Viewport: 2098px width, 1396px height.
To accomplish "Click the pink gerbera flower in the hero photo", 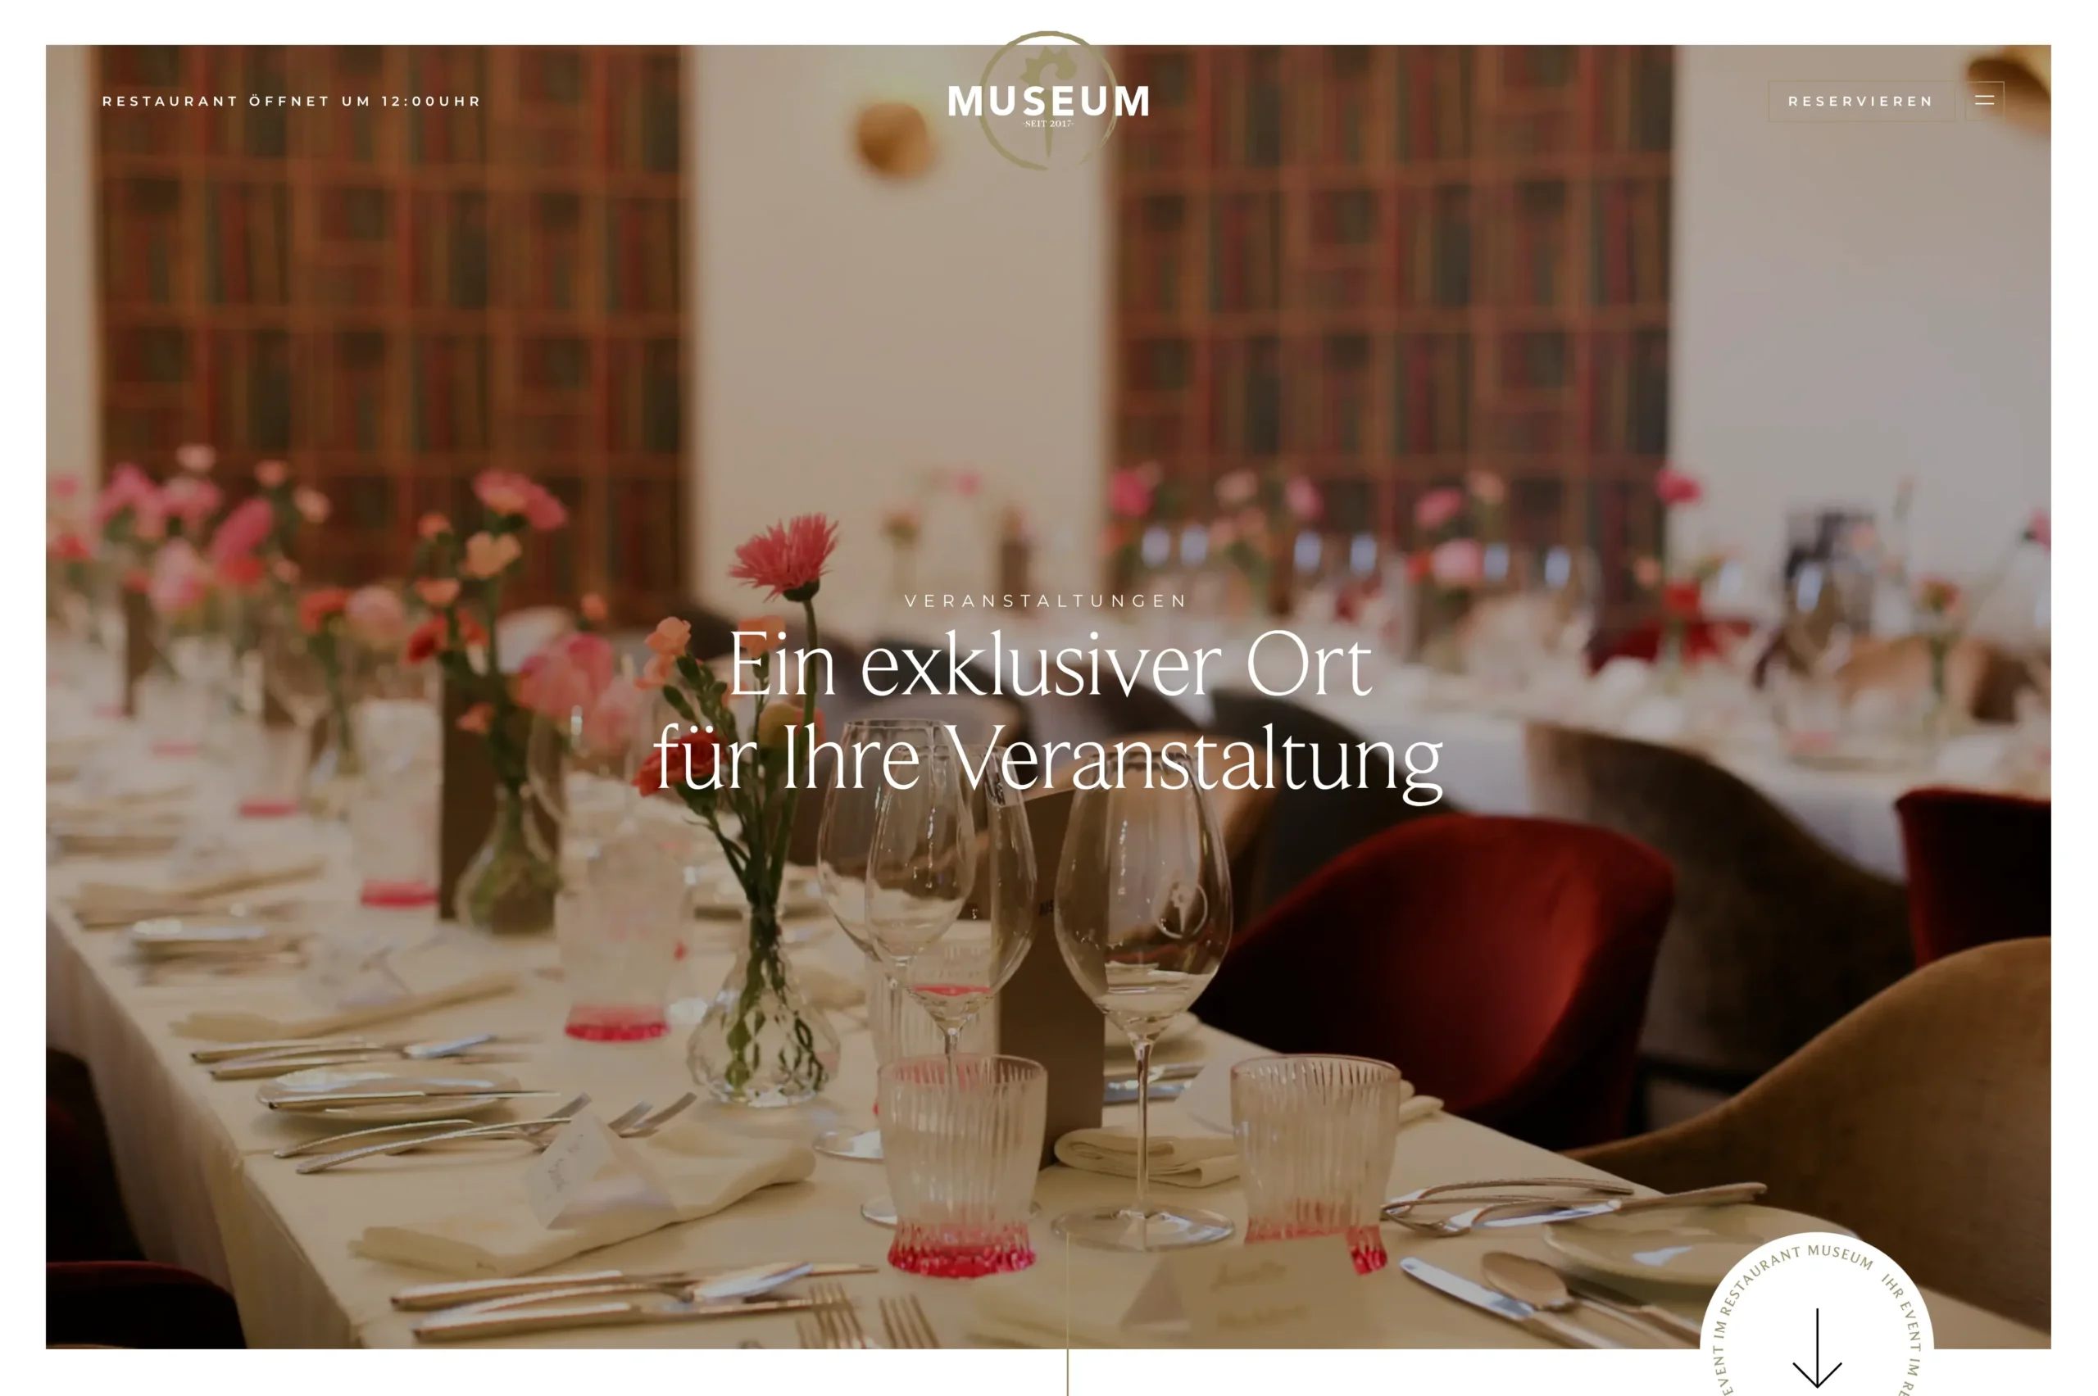I will 784,555.
